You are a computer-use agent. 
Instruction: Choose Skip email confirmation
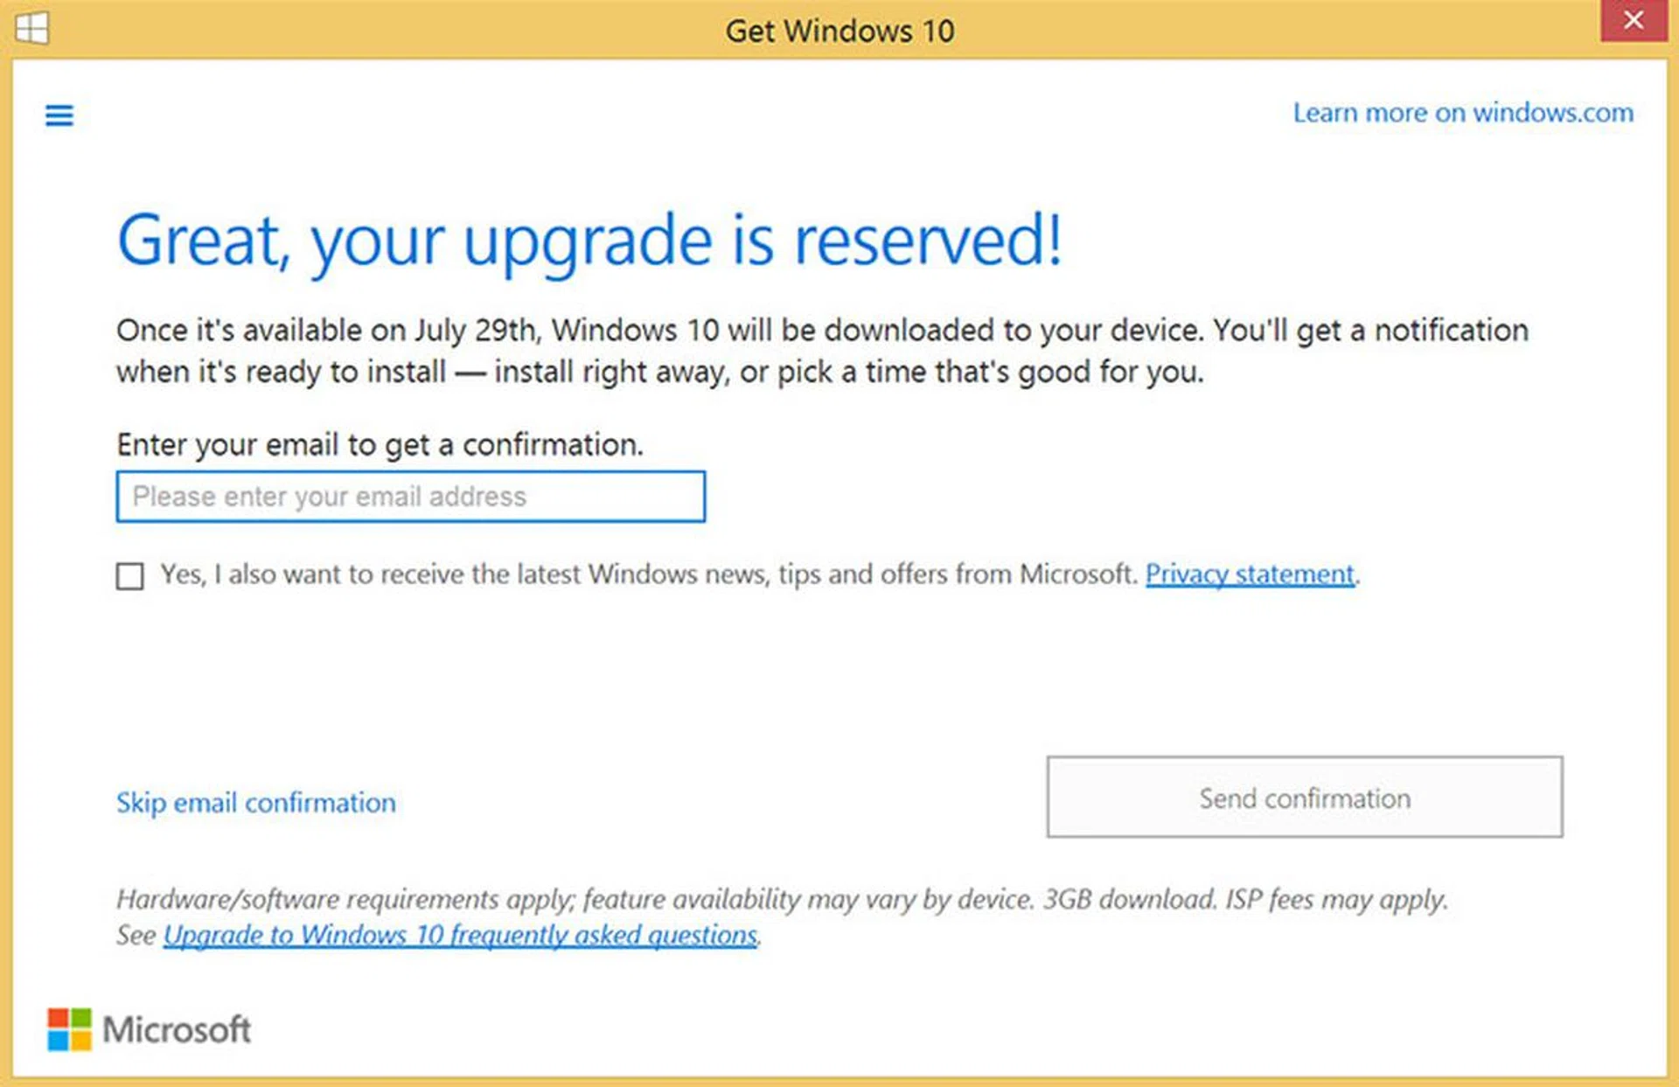[x=255, y=803]
